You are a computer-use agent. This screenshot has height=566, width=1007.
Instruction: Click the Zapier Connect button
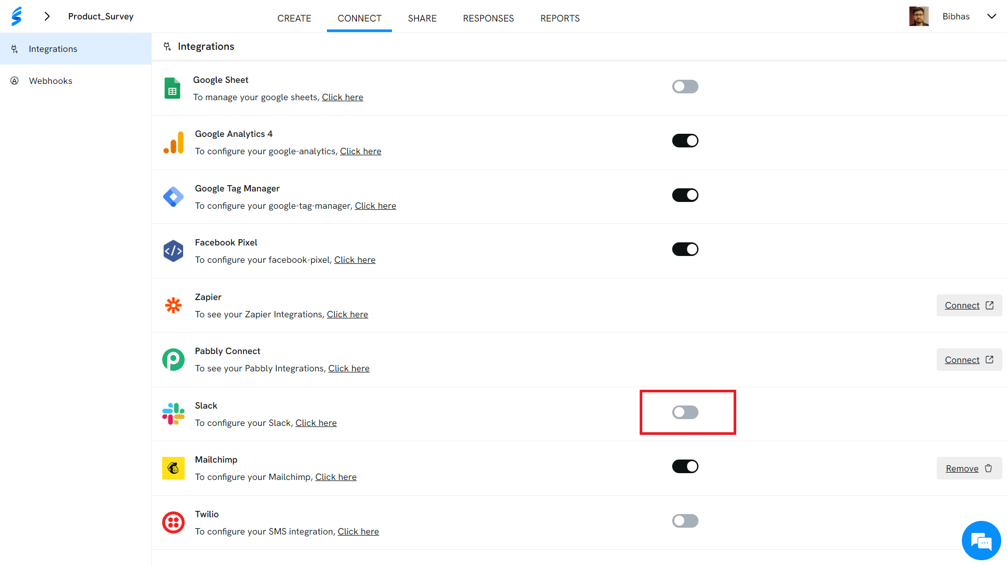click(969, 305)
